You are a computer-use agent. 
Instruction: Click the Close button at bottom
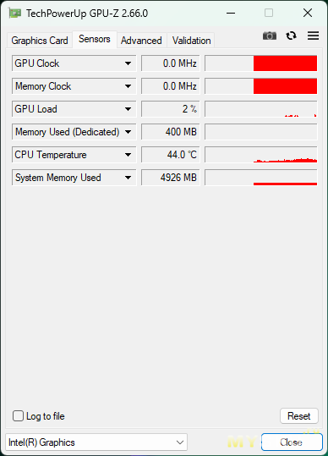coord(292,442)
